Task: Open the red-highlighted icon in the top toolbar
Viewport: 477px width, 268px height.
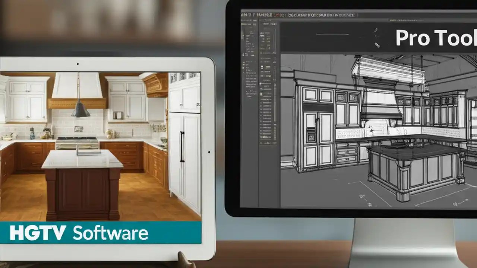Action: click(x=278, y=15)
